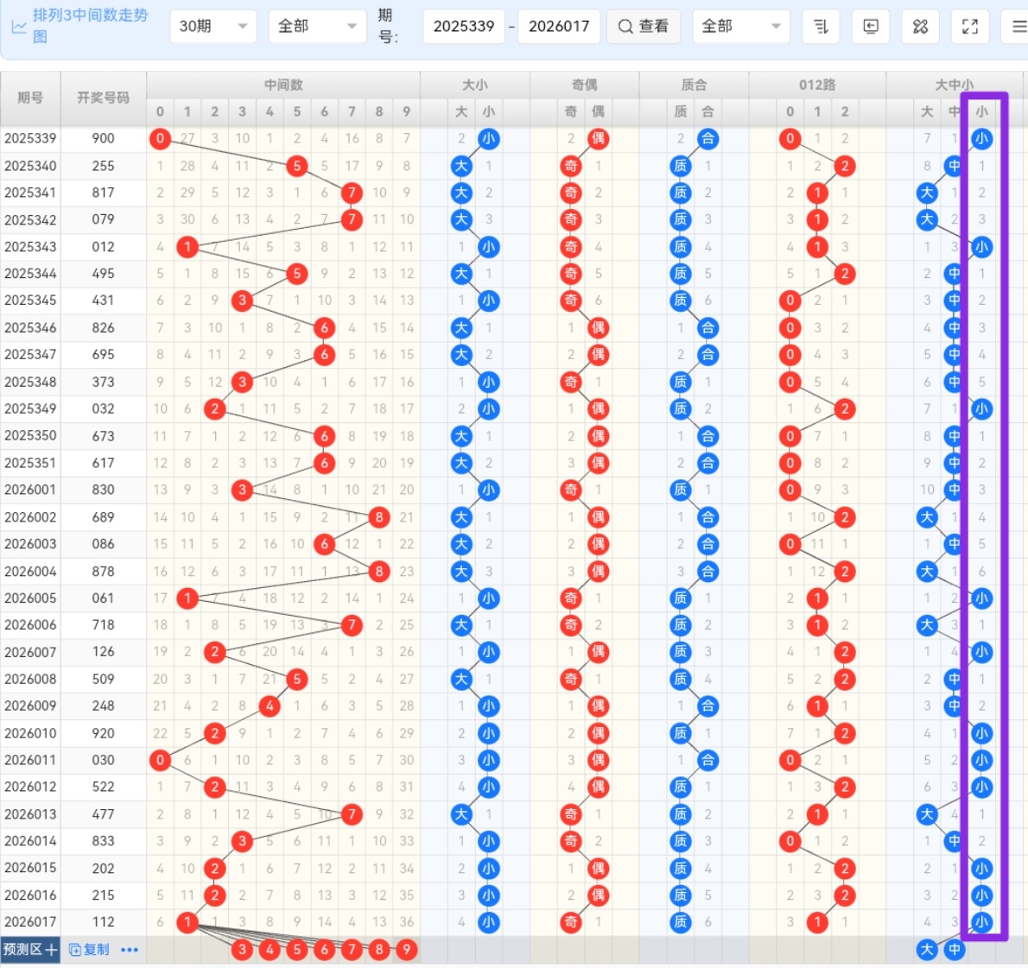Click the 012路 column group header
The height and width of the screenshot is (968, 1028).
click(816, 85)
